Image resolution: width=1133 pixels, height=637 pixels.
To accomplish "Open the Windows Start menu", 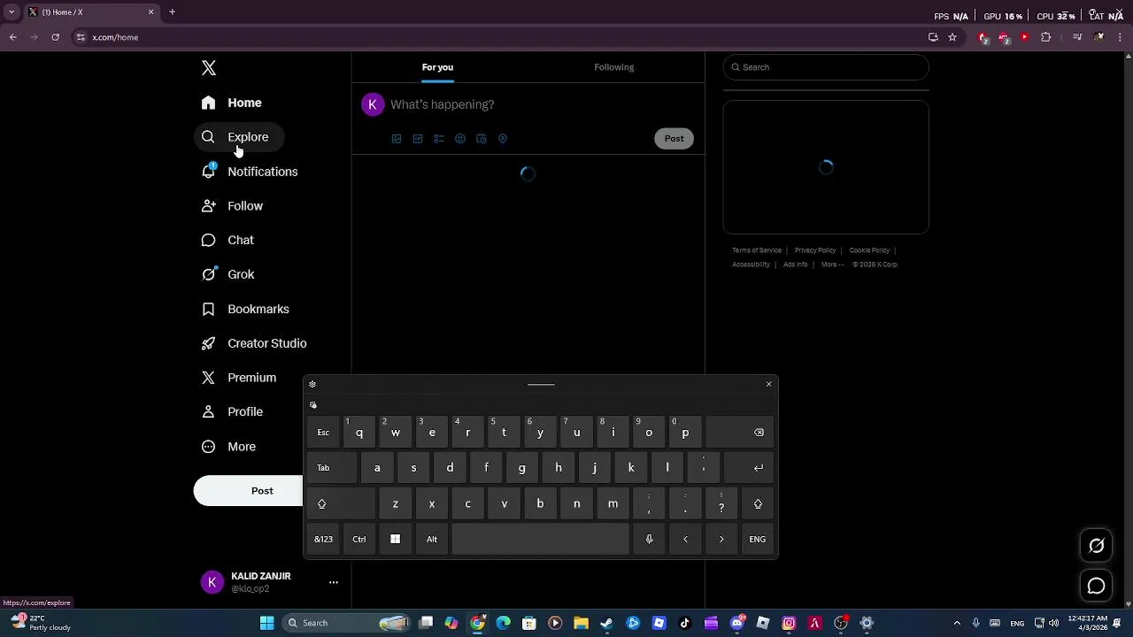I will point(266,623).
